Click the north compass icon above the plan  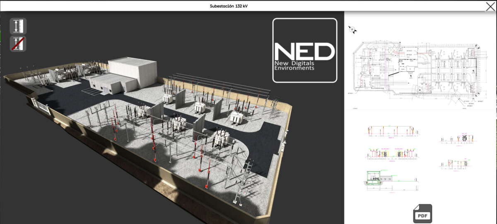pos(352,29)
